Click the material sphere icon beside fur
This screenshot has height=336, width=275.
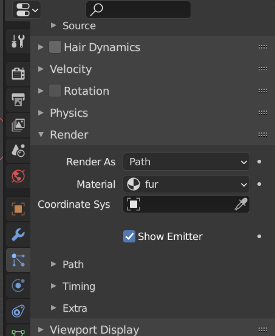tap(134, 184)
